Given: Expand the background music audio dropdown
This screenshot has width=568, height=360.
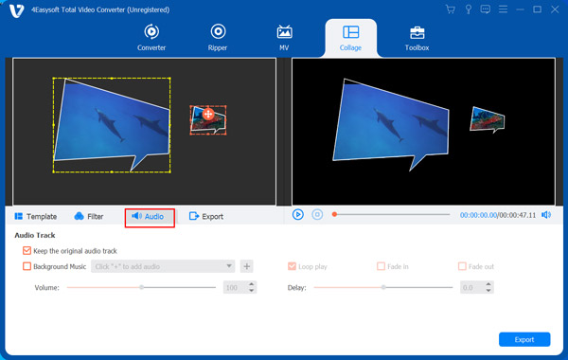Looking at the screenshot, I should point(229,266).
